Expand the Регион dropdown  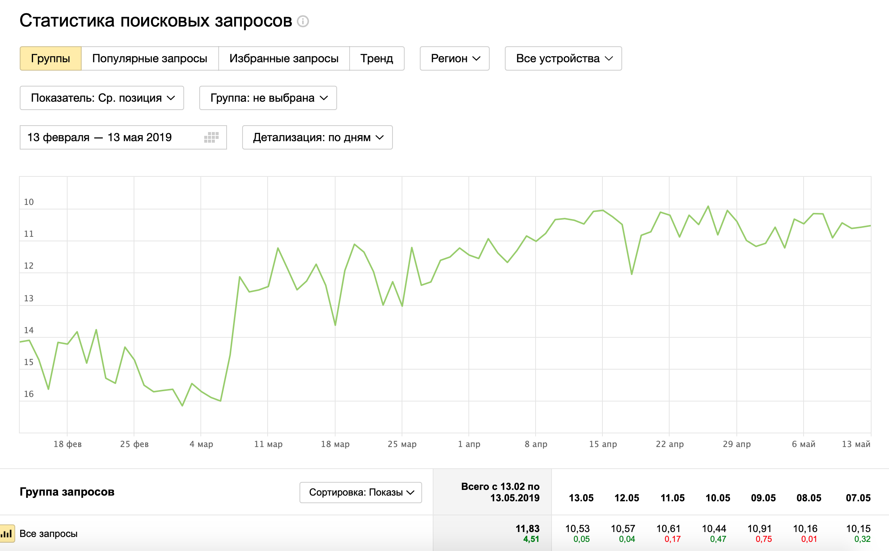pyautogui.click(x=454, y=58)
